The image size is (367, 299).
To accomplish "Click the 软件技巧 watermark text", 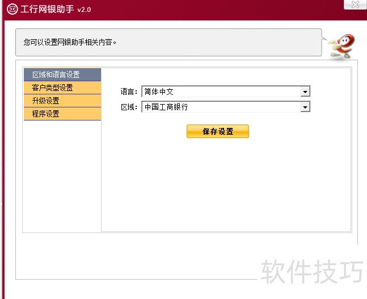I will coord(311,272).
